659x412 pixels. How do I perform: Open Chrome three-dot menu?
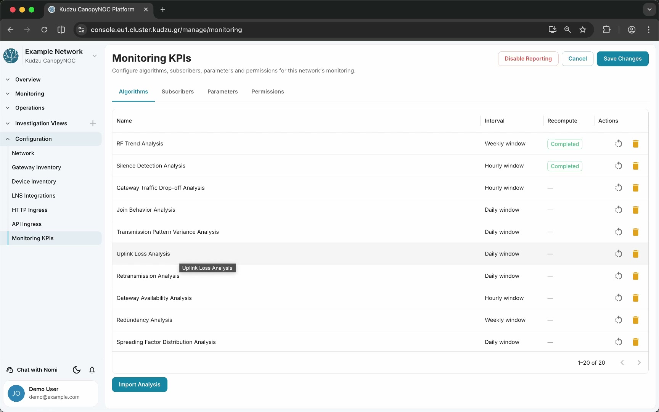(649, 30)
